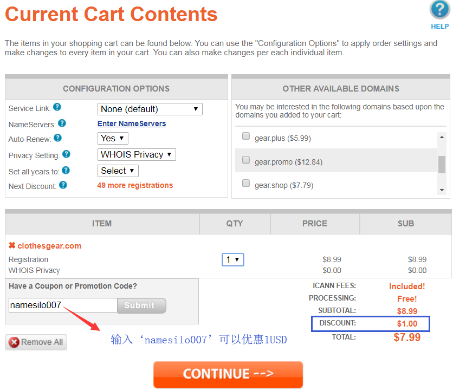Open the item quantity dropdown
This screenshot has width=453, height=391.
232,260
